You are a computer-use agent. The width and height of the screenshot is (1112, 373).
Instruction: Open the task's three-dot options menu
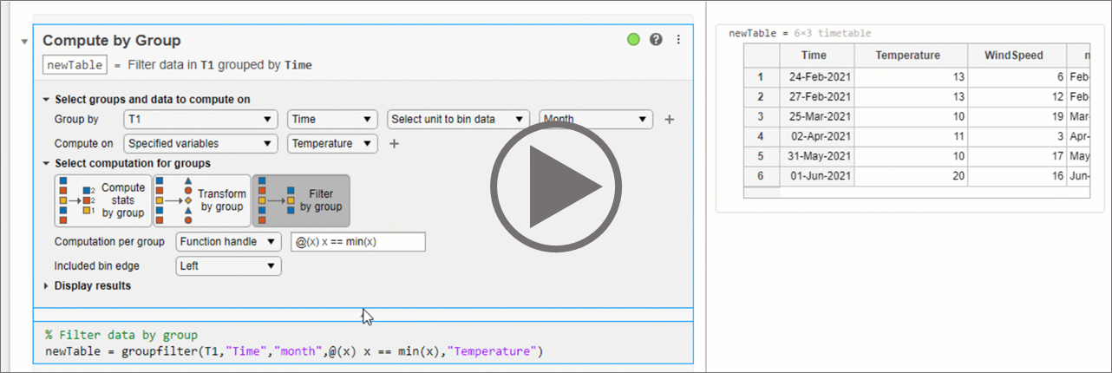[x=678, y=40]
